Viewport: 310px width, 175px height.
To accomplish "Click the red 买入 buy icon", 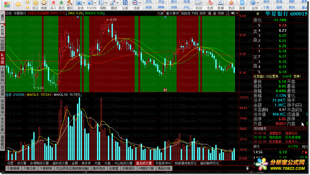I will pyautogui.click(x=53, y=5).
